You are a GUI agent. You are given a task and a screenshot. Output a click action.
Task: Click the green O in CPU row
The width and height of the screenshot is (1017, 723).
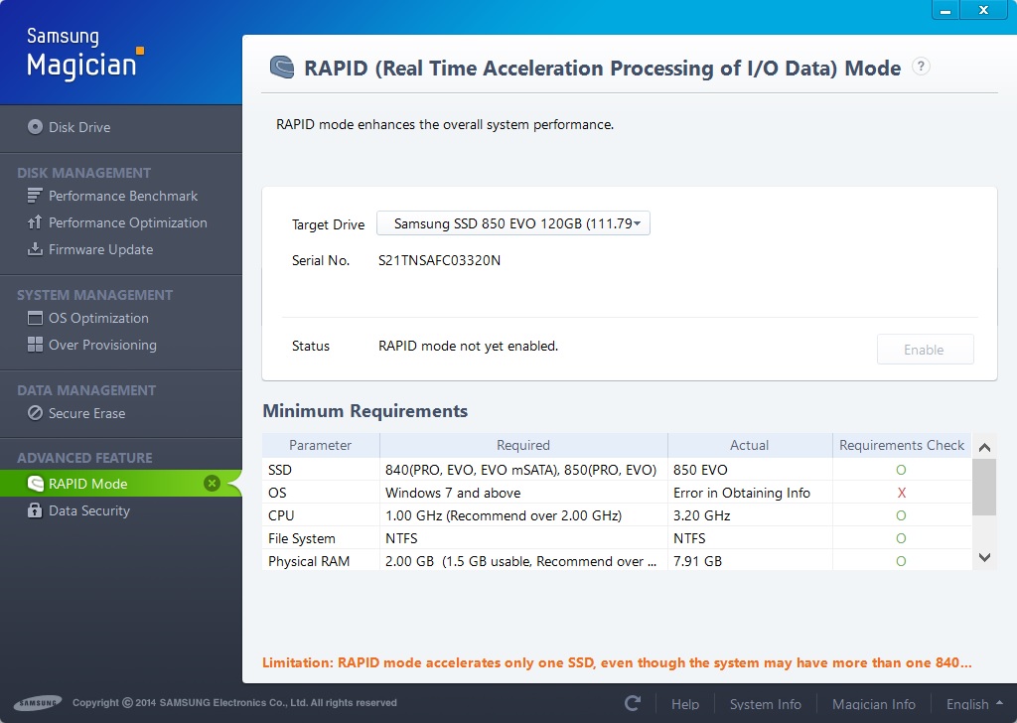click(901, 515)
